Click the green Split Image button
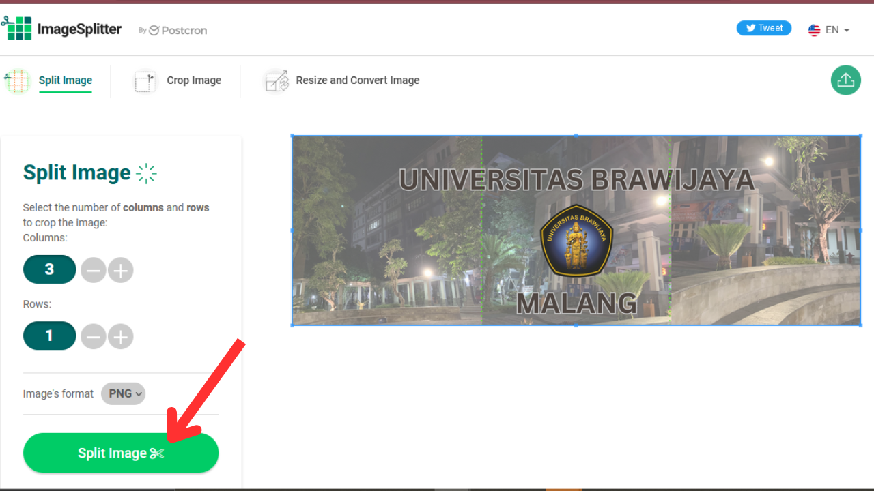The image size is (874, 491). click(x=121, y=453)
